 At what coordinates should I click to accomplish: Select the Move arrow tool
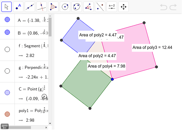point(6,7)
